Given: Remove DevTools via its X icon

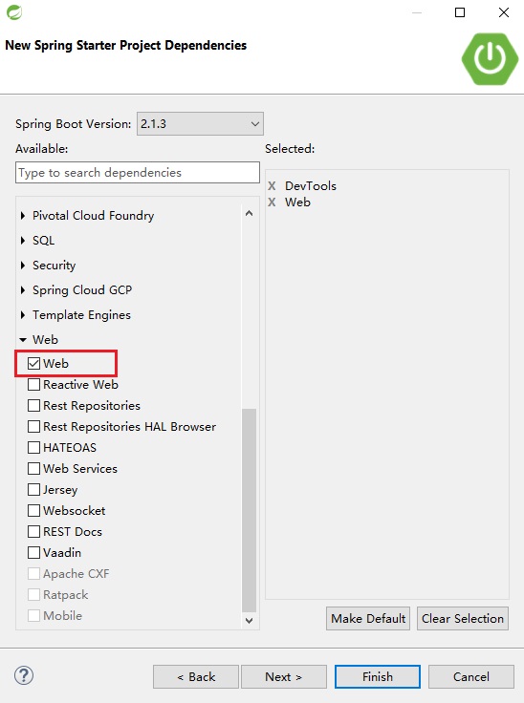Looking at the screenshot, I should pyautogui.click(x=272, y=185).
